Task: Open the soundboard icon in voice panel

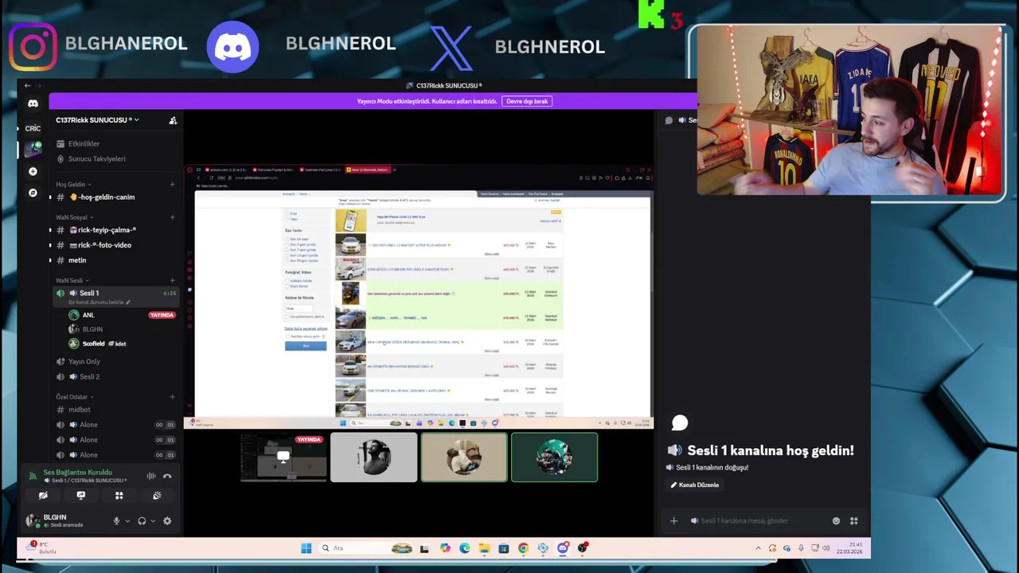Action: point(157,496)
